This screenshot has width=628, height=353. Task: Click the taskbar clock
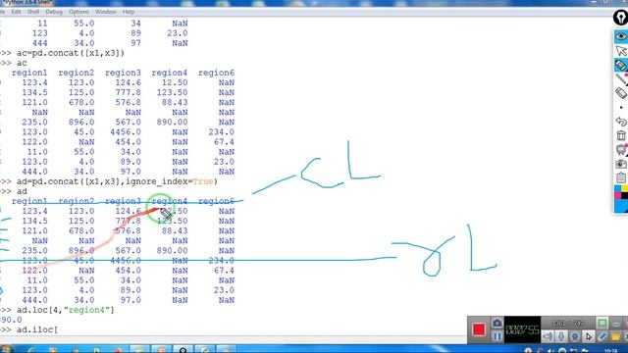pos(611,351)
